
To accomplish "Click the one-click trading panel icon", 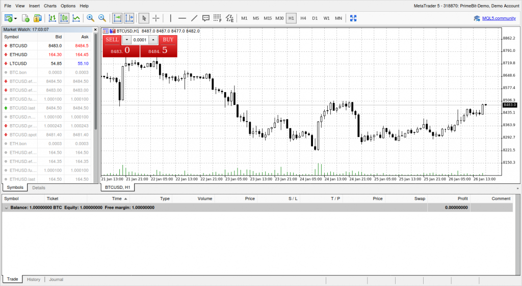I will (x=106, y=31).
